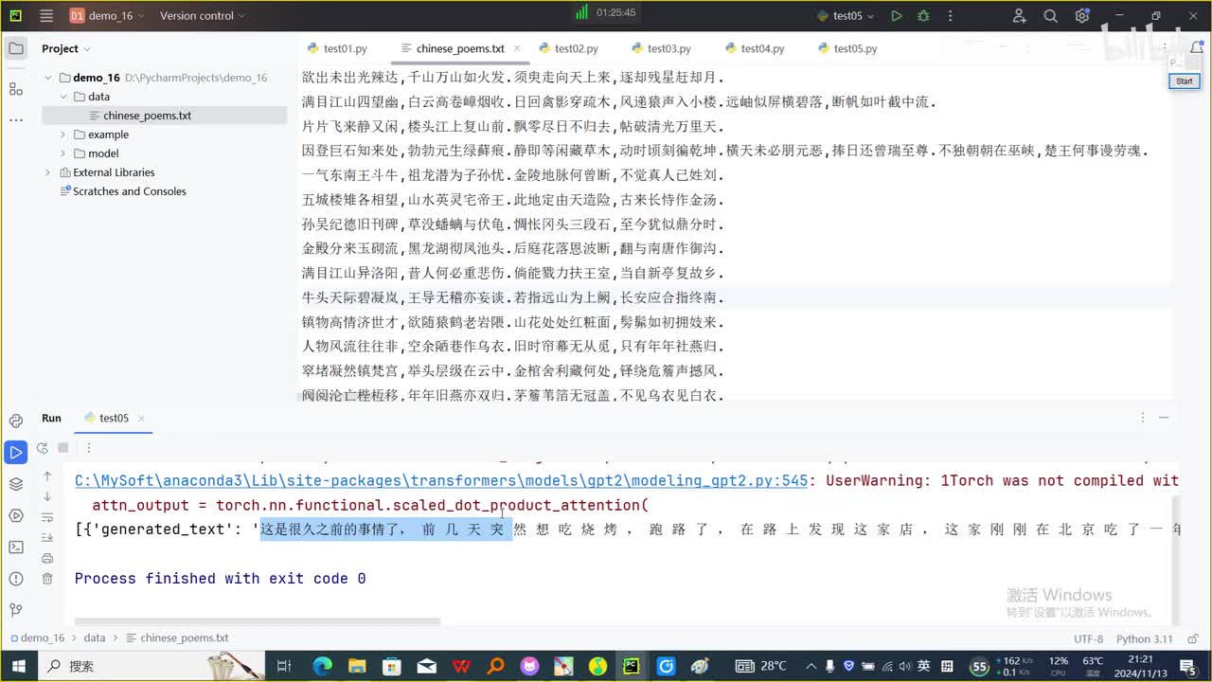Toggle the Project tool window icon
1212x682 pixels.
[16, 48]
